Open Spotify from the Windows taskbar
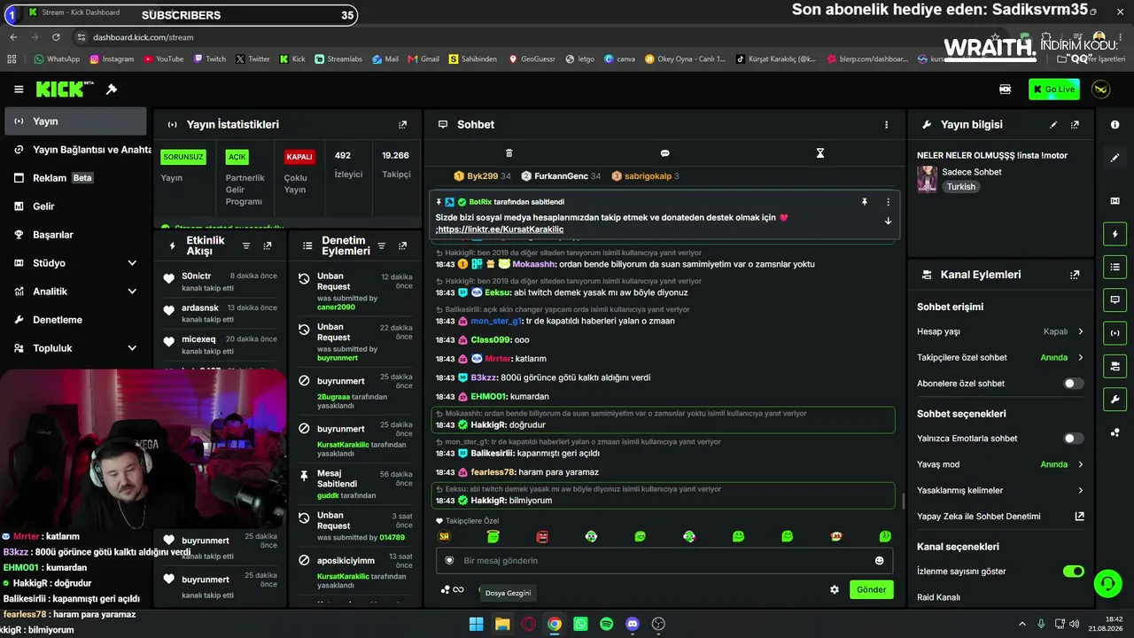The height and width of the screenshot is (638, 1134). [606, 624]
